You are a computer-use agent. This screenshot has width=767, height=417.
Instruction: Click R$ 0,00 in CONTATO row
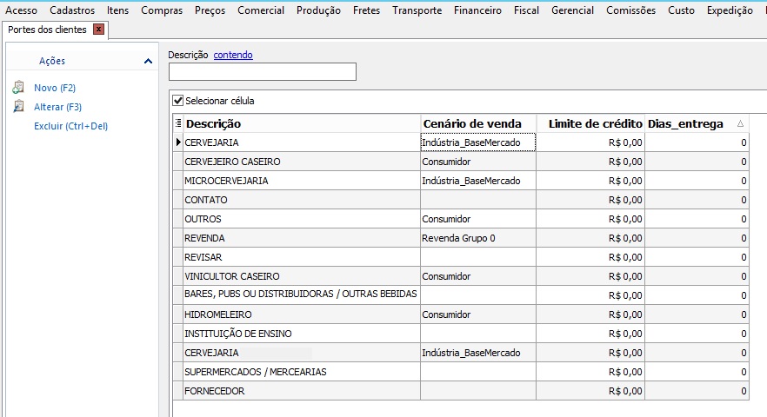pos(590,200)
